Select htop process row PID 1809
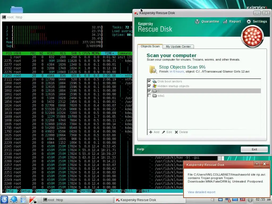 click(67, 116)
